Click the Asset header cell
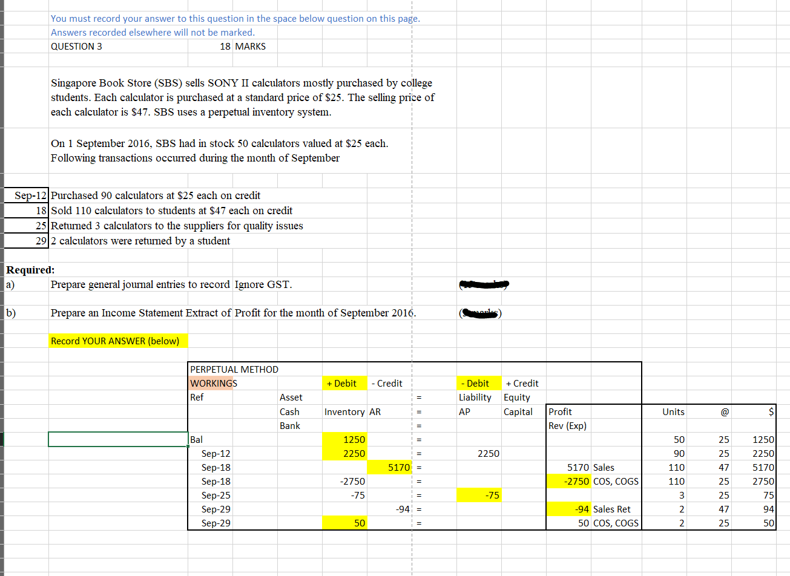This screenshot has height=576, width=790. pyautogui.click(x=291, y=398)
